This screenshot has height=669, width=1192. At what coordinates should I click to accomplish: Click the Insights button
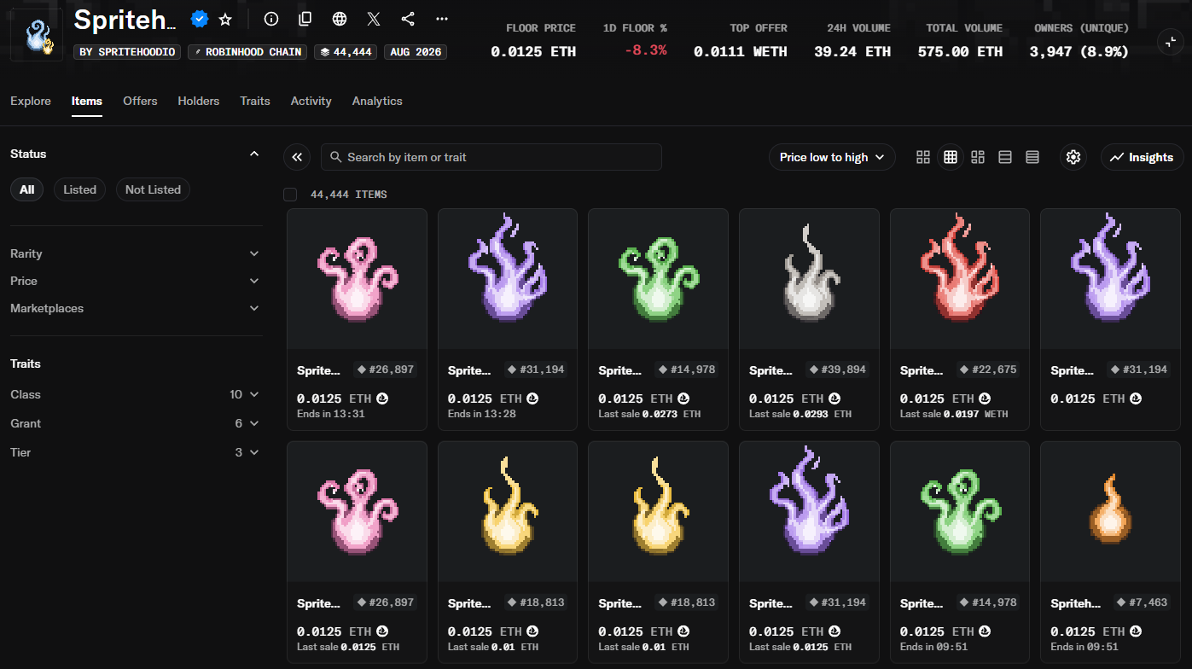pos(1142,157)
